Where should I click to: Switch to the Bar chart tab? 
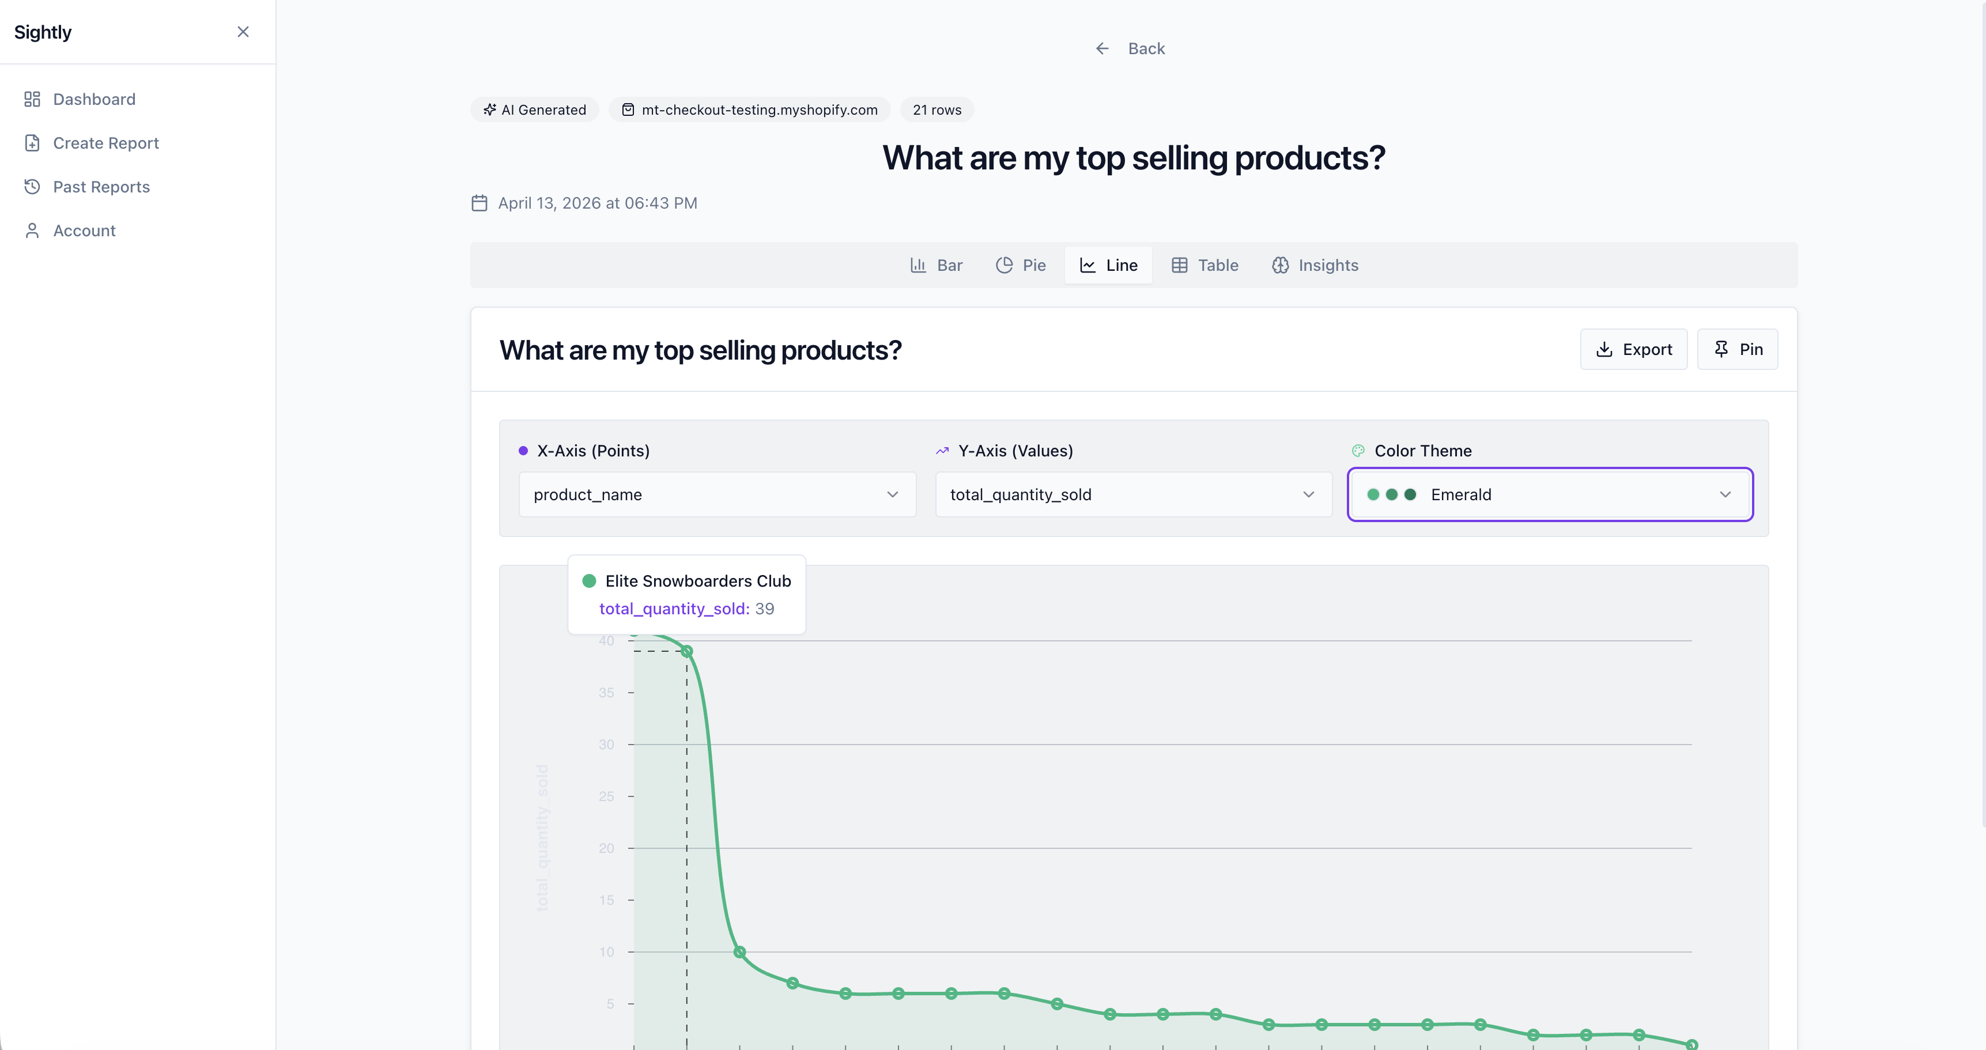point(936,265)
